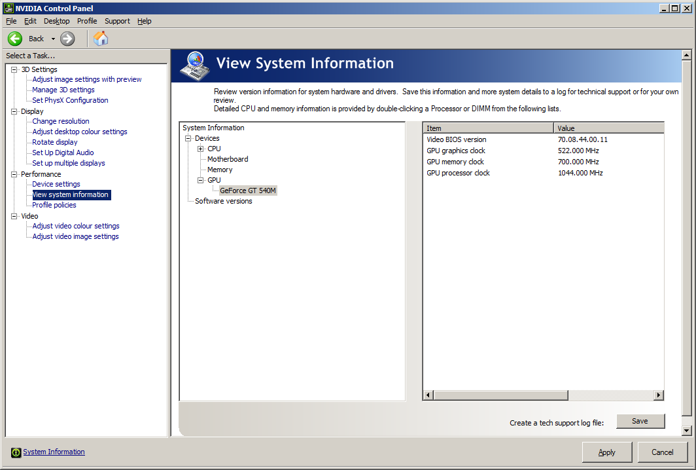The image size is (696, 470).
Task: Click the grey Forward arrow icon
Action: tap(67, 39)
